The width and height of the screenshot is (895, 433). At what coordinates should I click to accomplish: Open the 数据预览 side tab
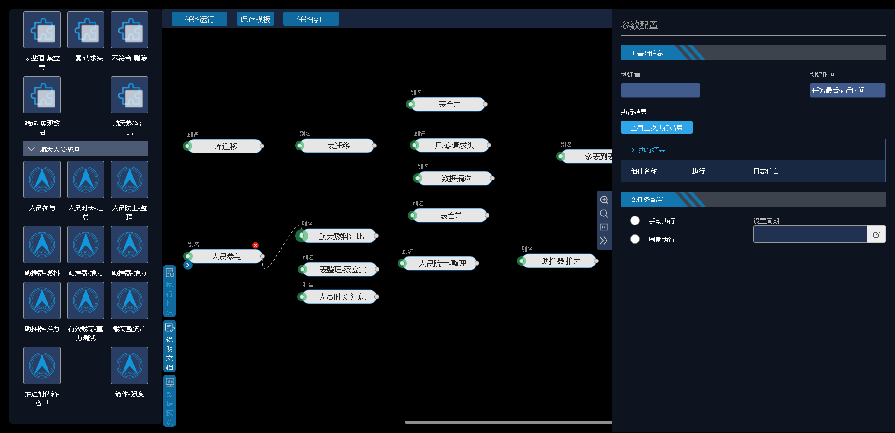point(170,401)
